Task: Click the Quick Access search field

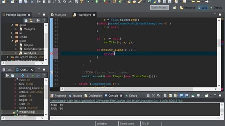Action: [159, 7]
